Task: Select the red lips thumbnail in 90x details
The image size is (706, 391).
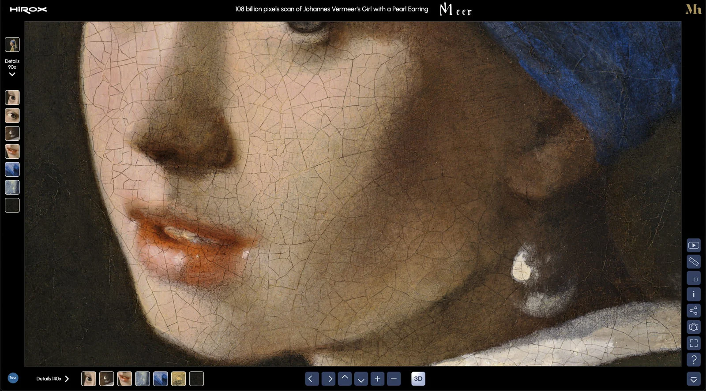Action: click(x=12, y=152)
